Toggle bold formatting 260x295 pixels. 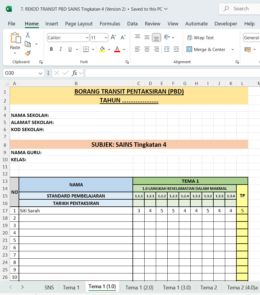pyautogui.click(x=51, y=49)
